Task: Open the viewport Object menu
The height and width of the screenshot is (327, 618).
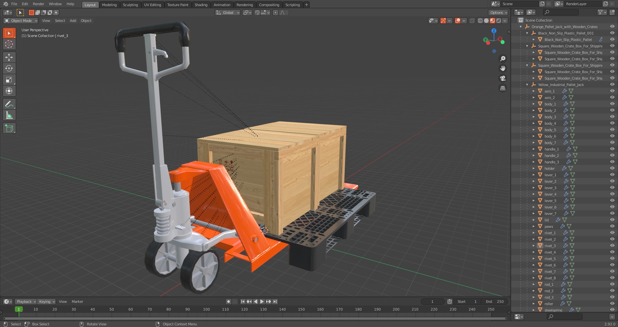Action: point(86,21)
